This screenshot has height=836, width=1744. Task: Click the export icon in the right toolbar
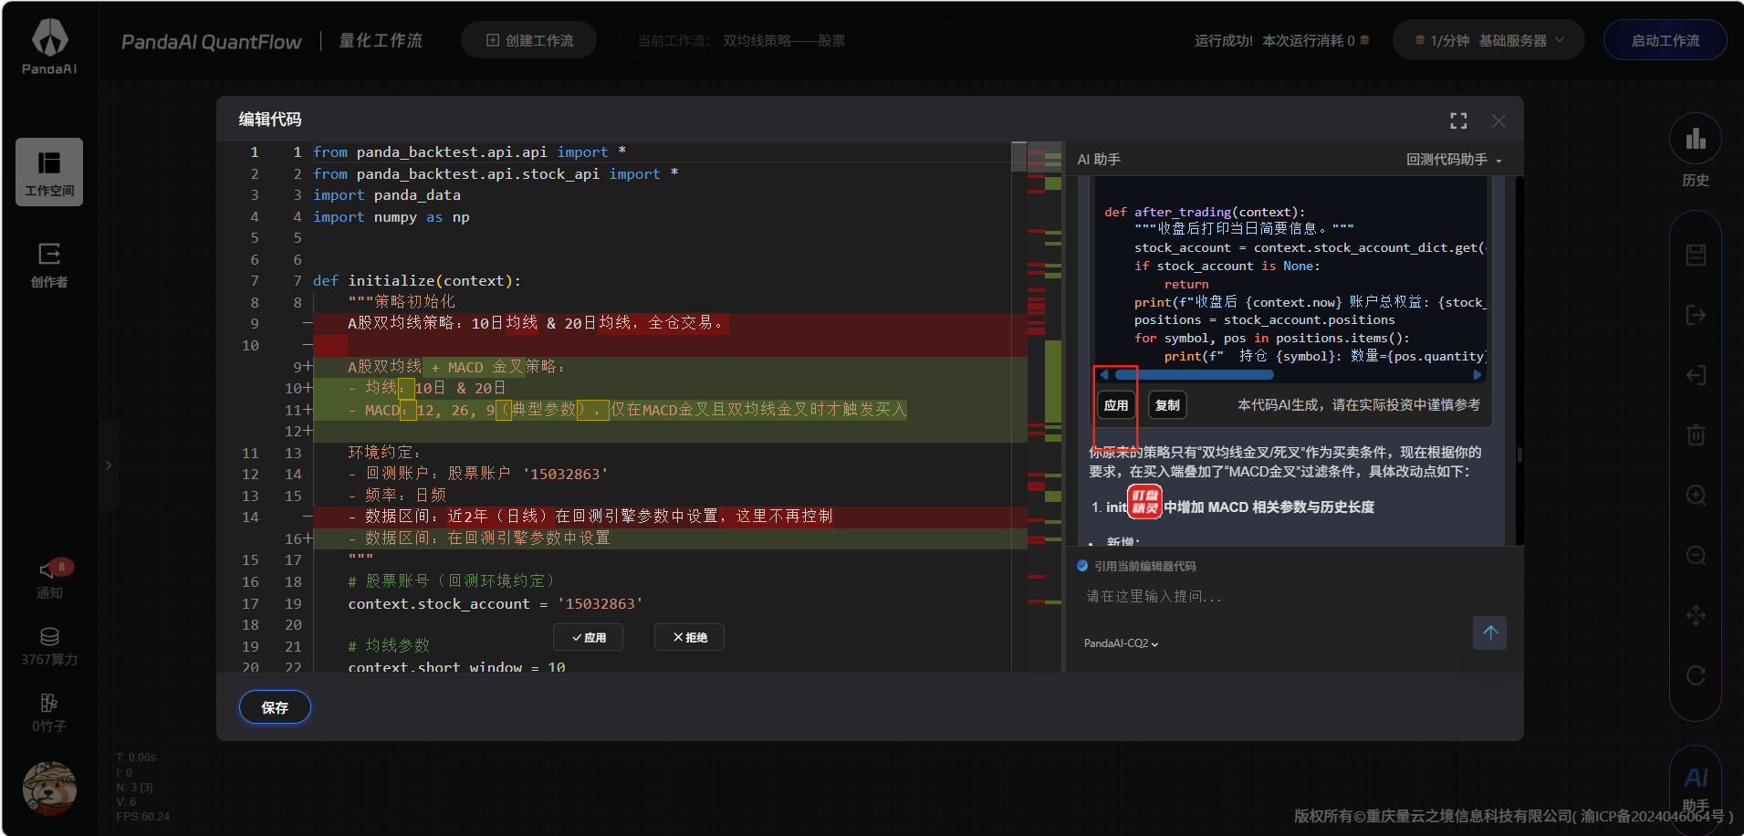coord(1696,315)
